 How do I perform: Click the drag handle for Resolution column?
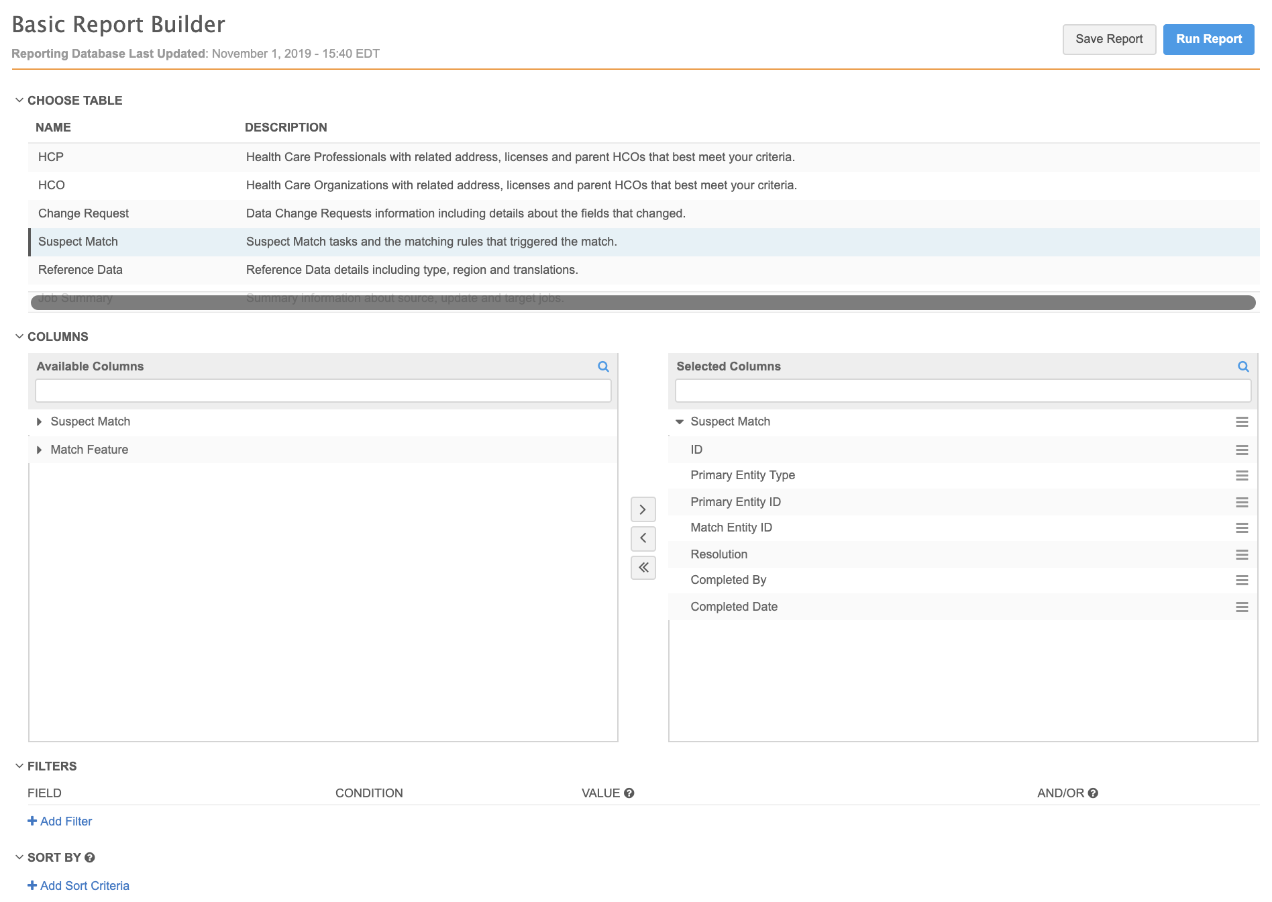pos(1242,554)
